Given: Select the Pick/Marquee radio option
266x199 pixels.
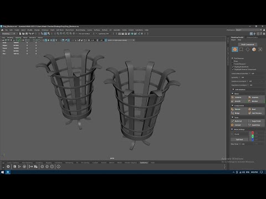Looking at the screenshot, I should 232,58.
